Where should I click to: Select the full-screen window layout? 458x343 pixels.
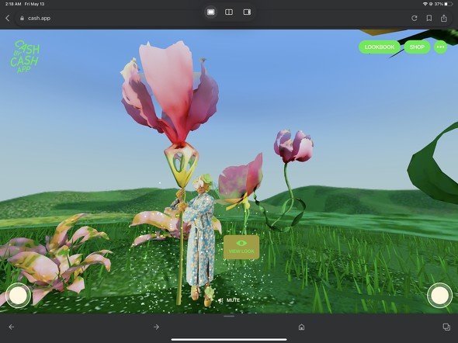[211, 12]
